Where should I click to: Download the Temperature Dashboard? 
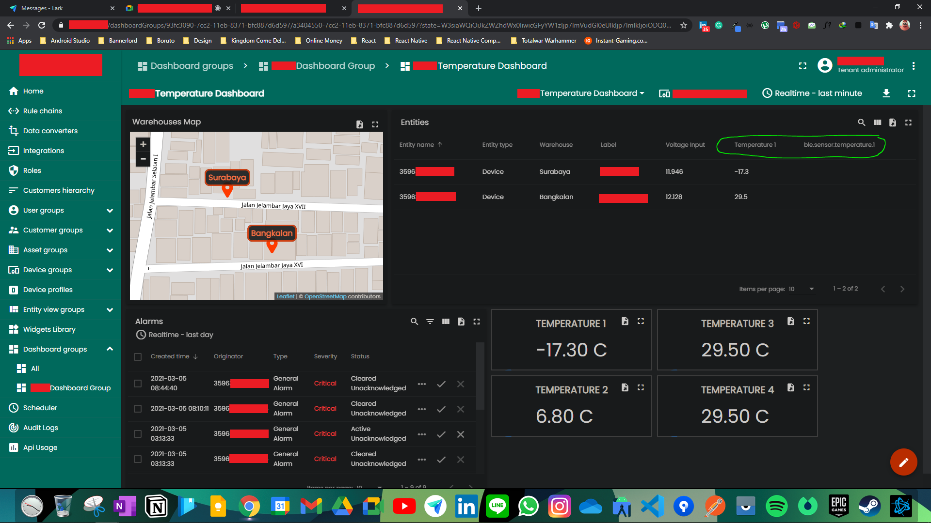pyautogui.click(x=886, y=93)
